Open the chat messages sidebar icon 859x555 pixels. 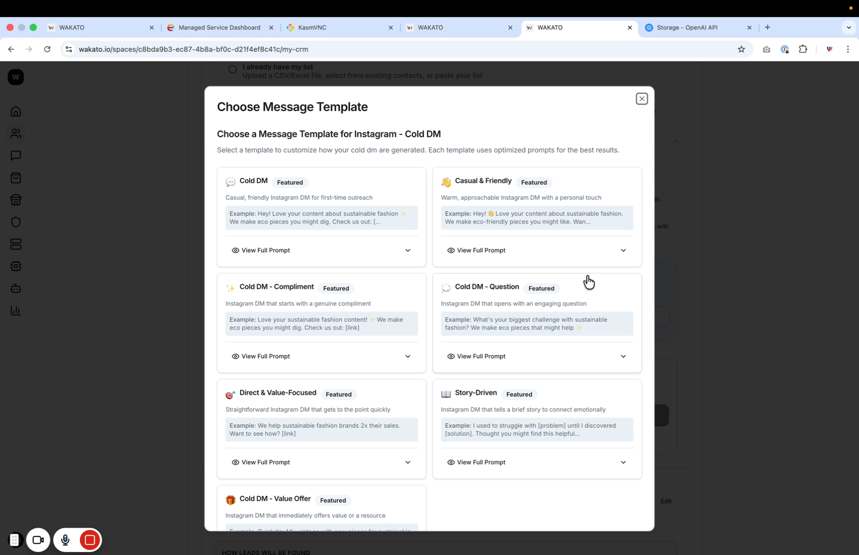(x=16, y=155)
